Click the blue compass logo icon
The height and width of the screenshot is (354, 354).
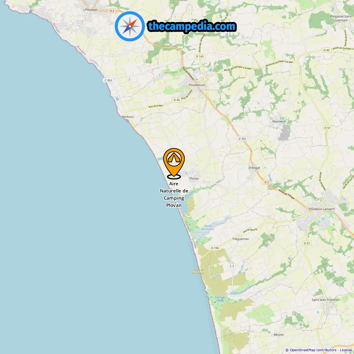(130, 27)
